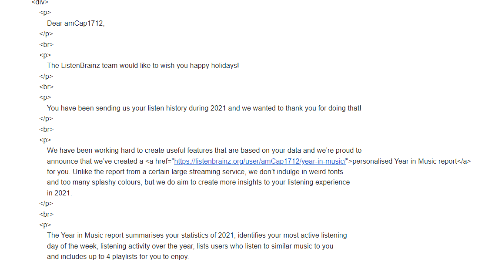Click the 'too many splashy colours' line
The image size is (485, 262).
pos(198,182)
